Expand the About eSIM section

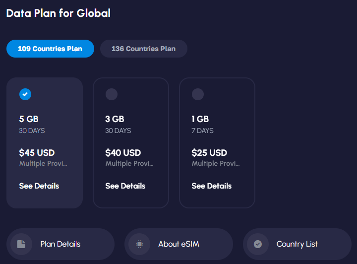coord(178,244)
